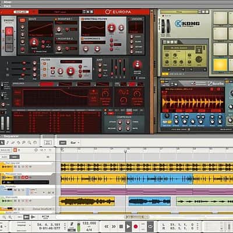Select Europa Envelope 2 tab

coord(65,84)
